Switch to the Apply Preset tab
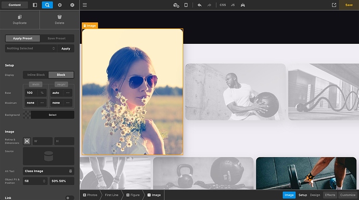 pyautogui.click(x=23, y=38)
